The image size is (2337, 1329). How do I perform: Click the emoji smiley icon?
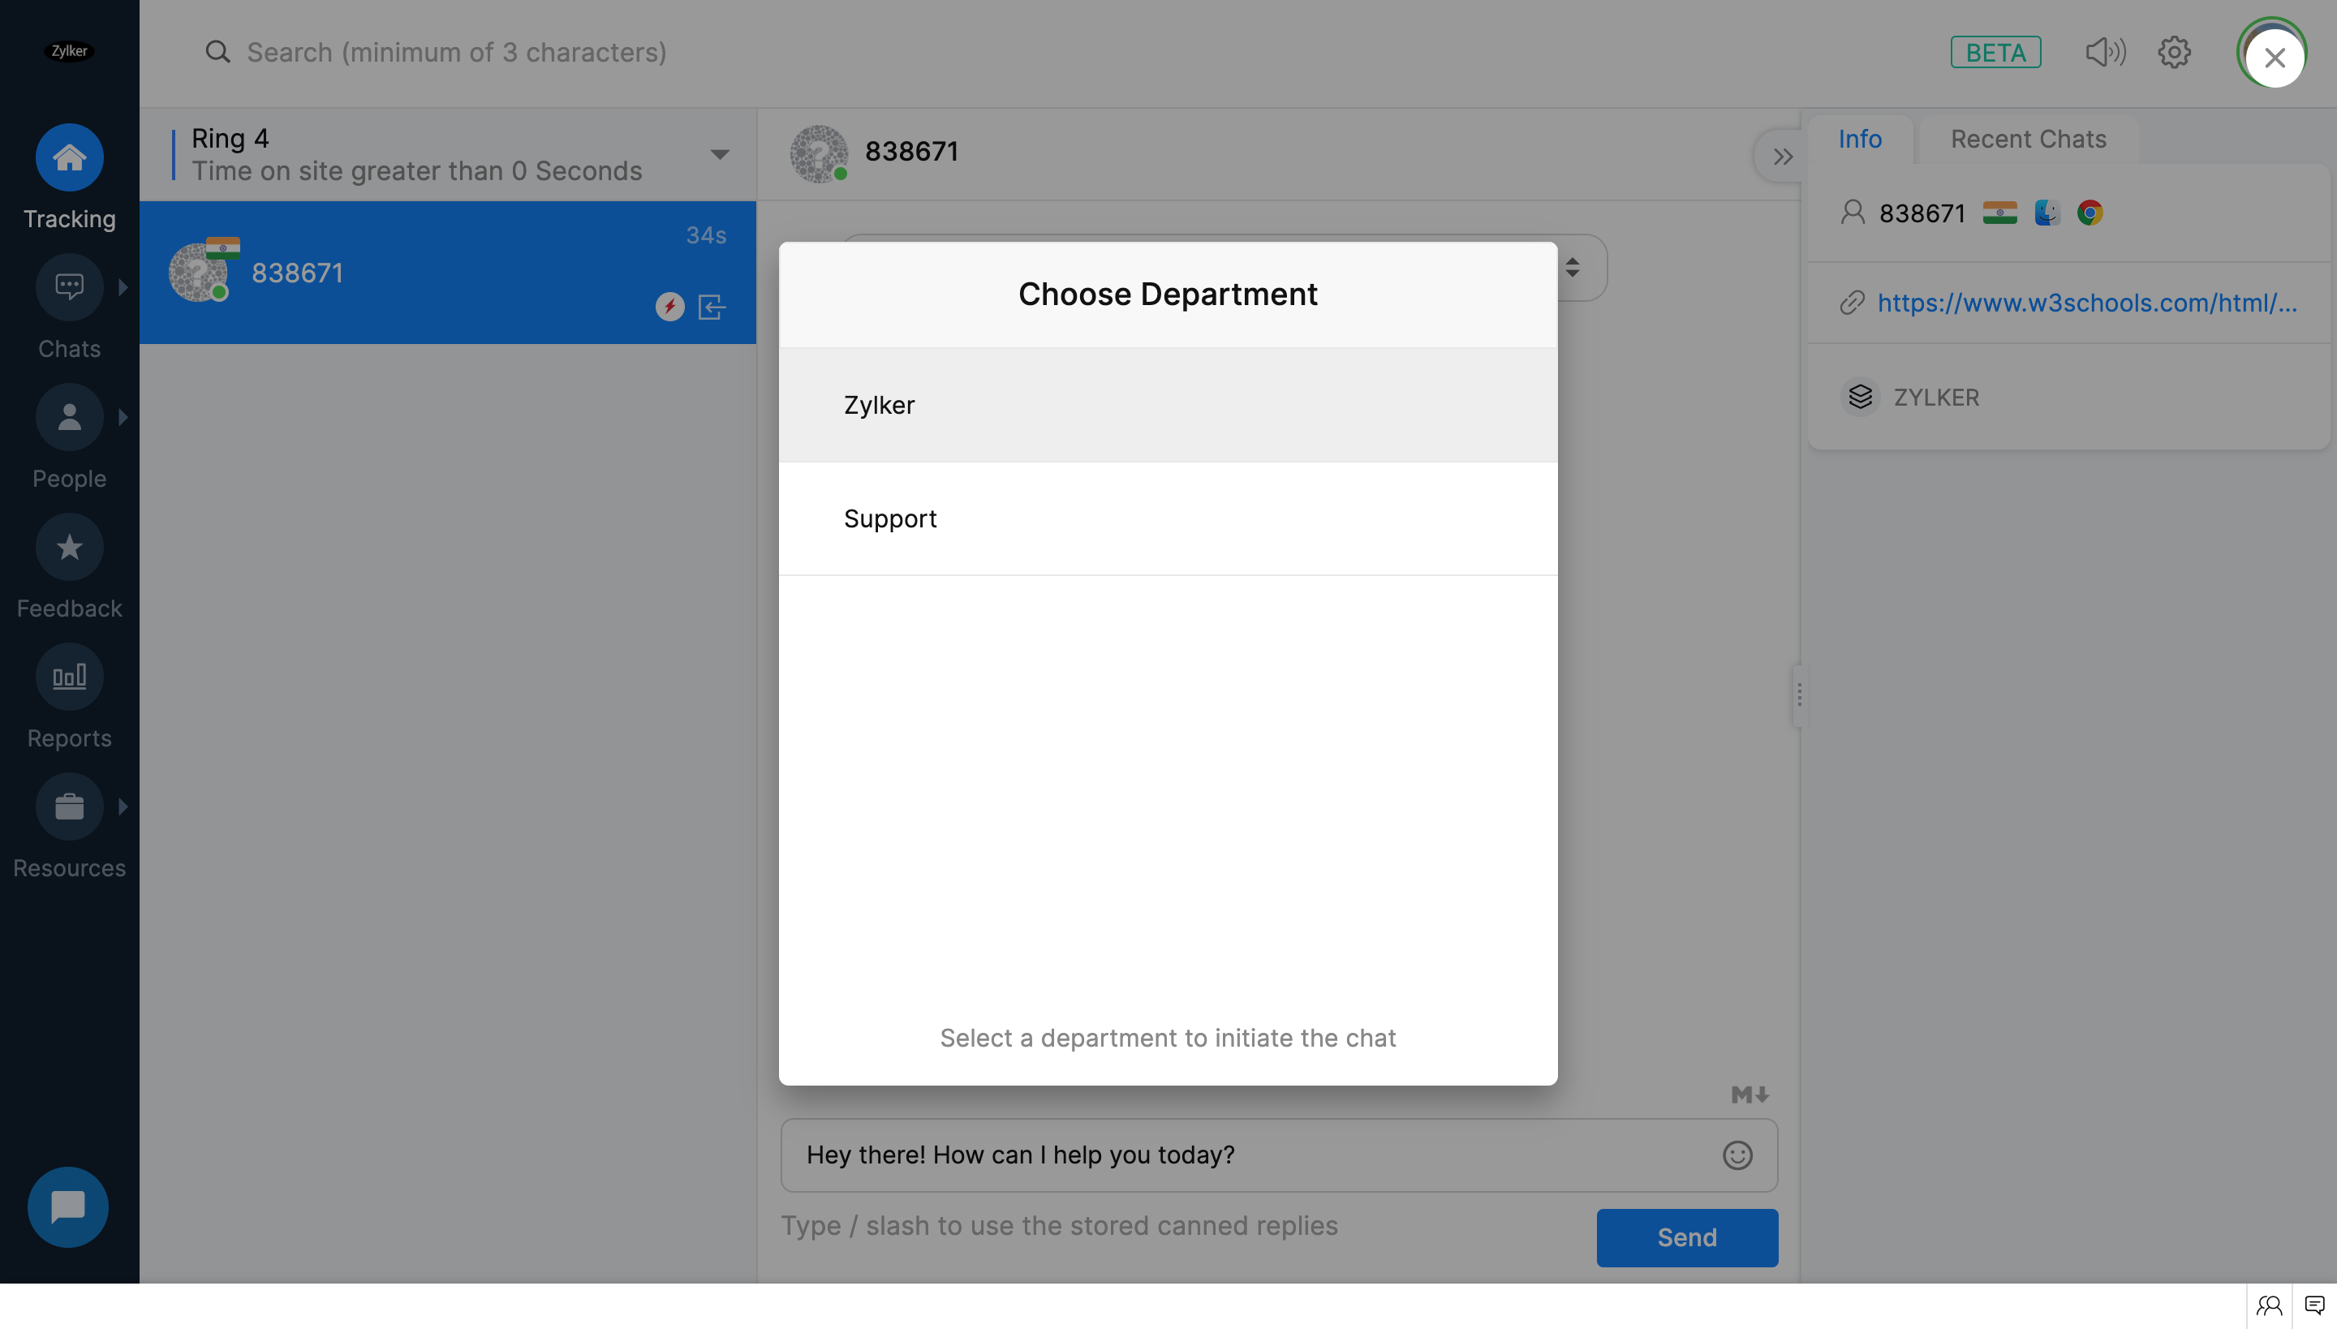(1737, 1155)
